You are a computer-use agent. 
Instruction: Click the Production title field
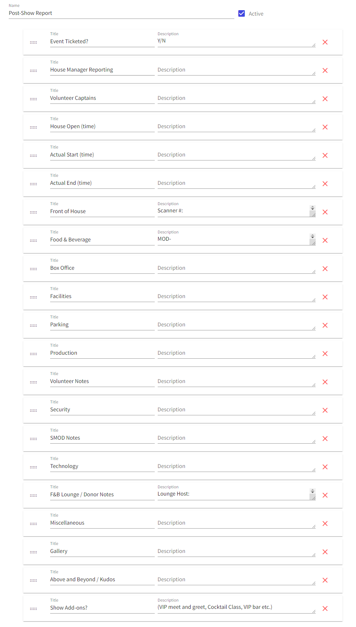102,353
